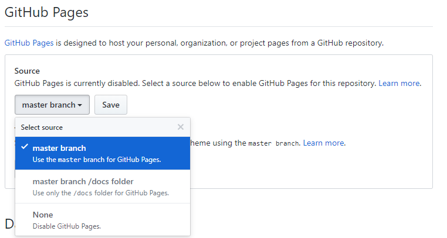
Task: Click 'Disable GitHub Pages.' description text
Action: point(67,226)
